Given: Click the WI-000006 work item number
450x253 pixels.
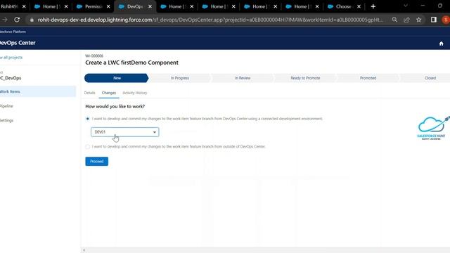Looking at the screenshot, I should (x=94, y=56).
